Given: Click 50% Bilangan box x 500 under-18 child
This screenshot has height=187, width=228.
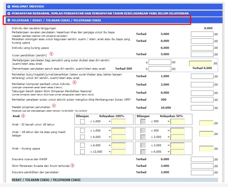Looking at the screenshot, I should pyautogui.click(x=143, y=122).
